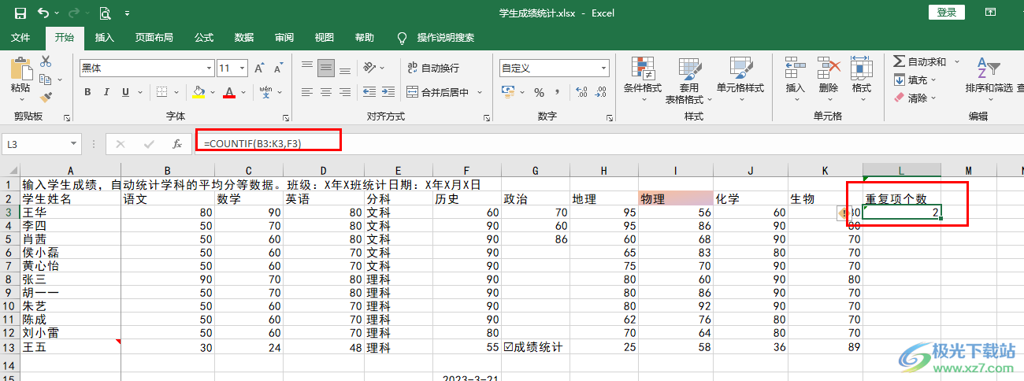Switch to the 公式 ribbon tab
The width and height of the screenshot is (1024, 381).
coord(204,38)
